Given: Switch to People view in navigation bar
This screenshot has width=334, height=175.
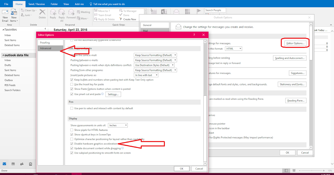Looking at the screenshot, I should [22, 164].
